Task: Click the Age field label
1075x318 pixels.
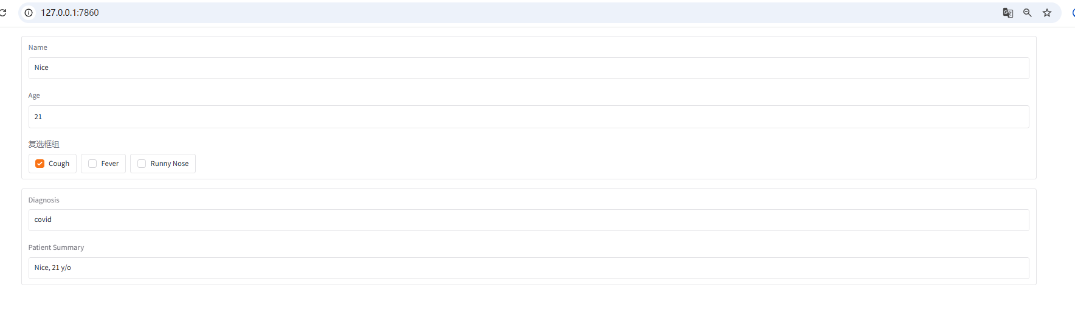Action: (x=34, y=95)
